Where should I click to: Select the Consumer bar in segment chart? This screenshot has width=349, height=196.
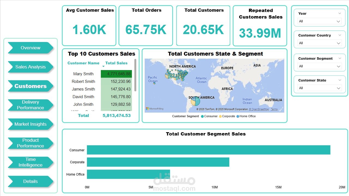[x=209, y=150]
